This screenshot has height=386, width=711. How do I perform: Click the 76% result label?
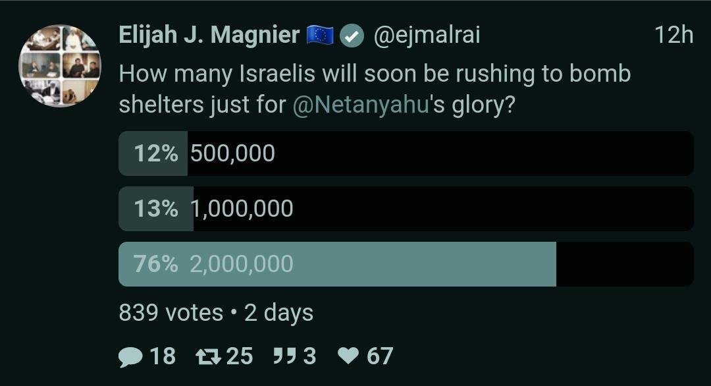pyautogui.click(x=156, y=264)
